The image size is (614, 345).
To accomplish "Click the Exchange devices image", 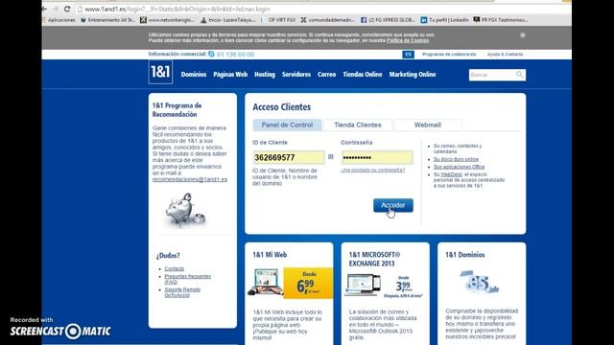I will click(363, 285).
